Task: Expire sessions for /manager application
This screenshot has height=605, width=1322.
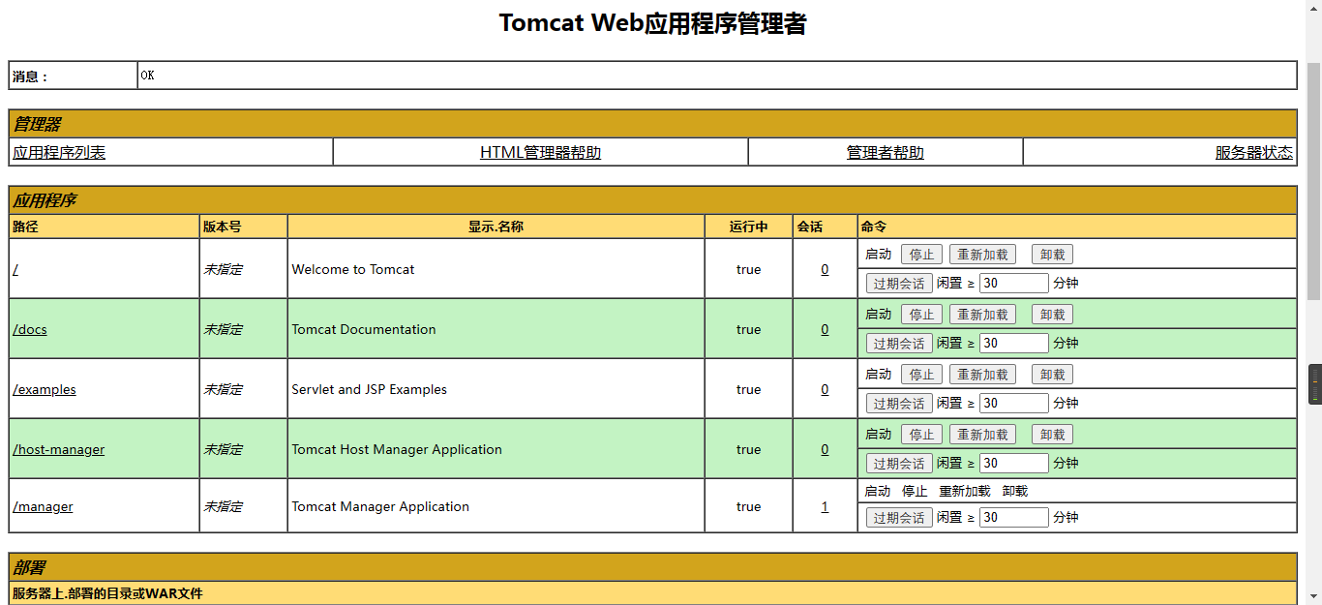Action: click(x=899, y=518)
